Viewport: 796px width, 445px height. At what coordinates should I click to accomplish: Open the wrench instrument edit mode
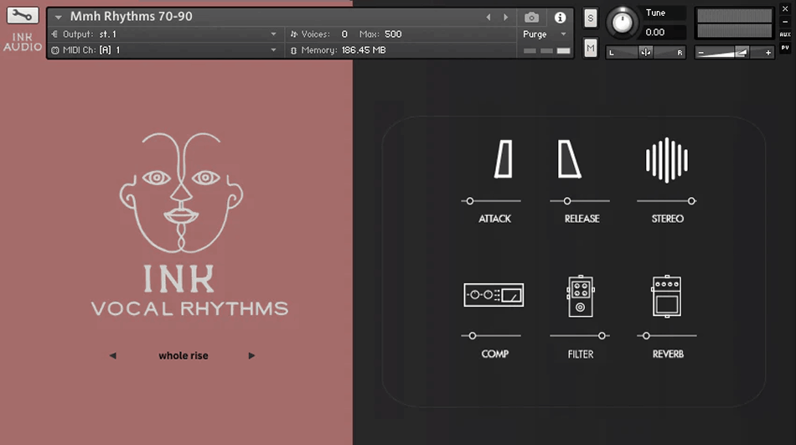coord(23,15)
